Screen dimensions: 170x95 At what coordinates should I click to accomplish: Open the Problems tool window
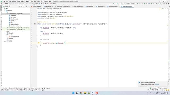click(x=12, y=88)
